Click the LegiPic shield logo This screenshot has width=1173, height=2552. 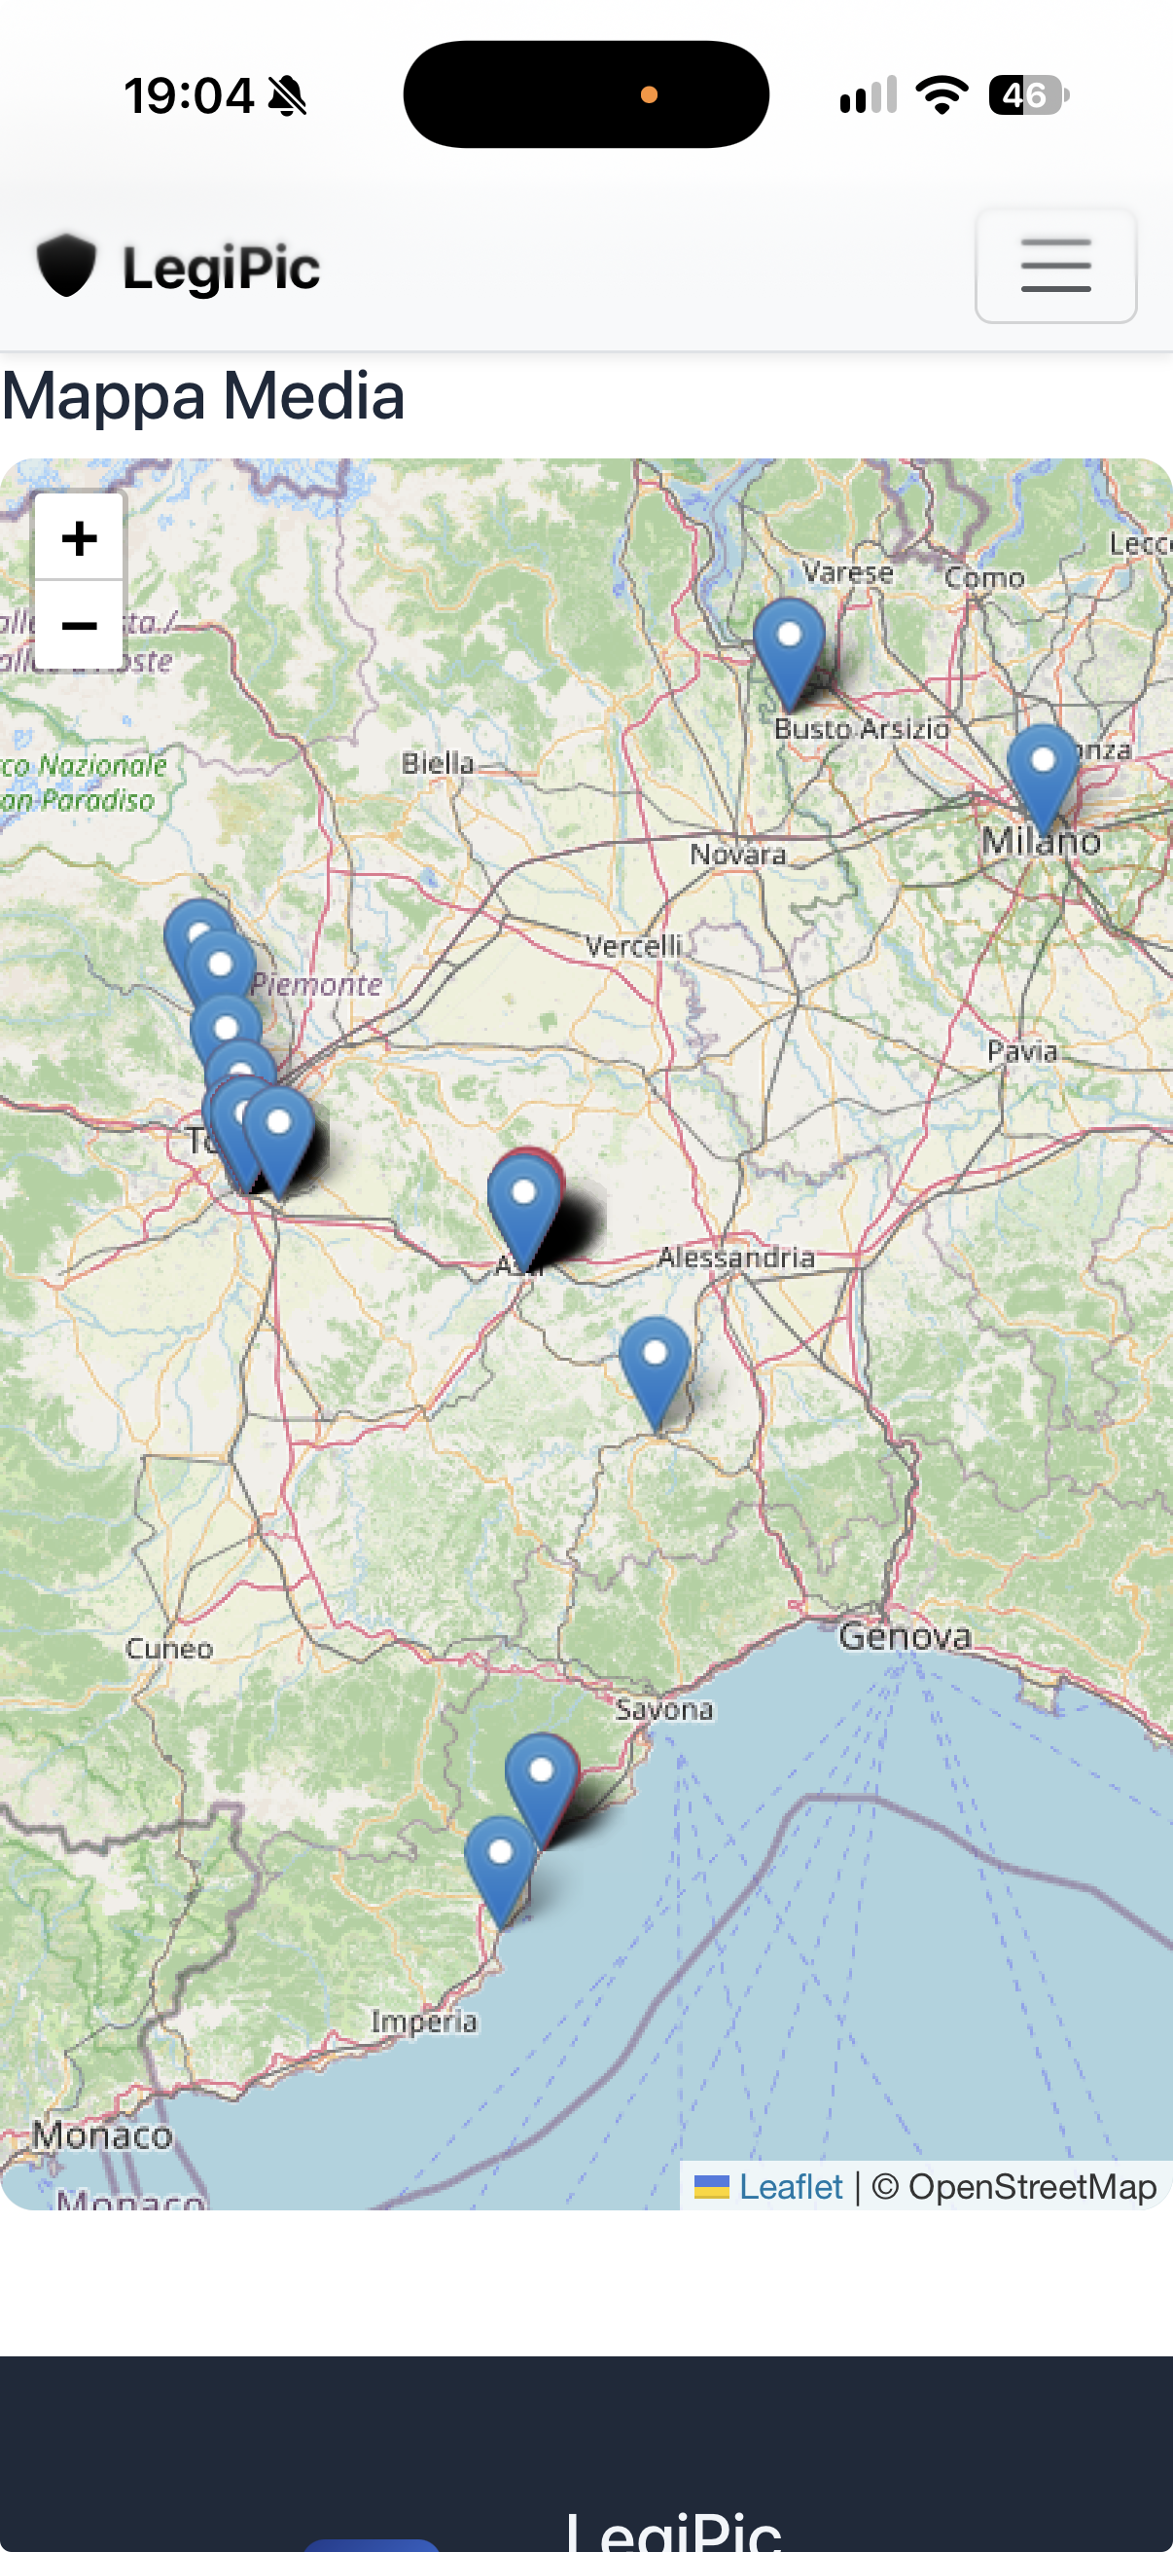click(x=66, y=266)
